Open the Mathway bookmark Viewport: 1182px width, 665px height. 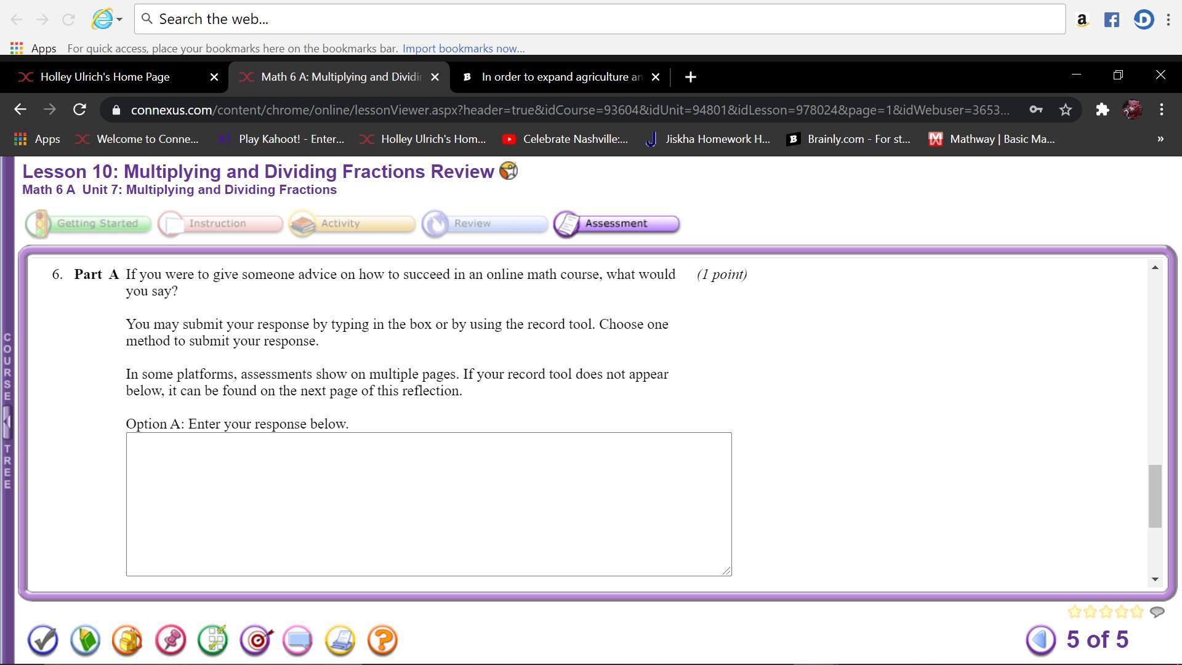pyautogui.click(x=992, y=139)
